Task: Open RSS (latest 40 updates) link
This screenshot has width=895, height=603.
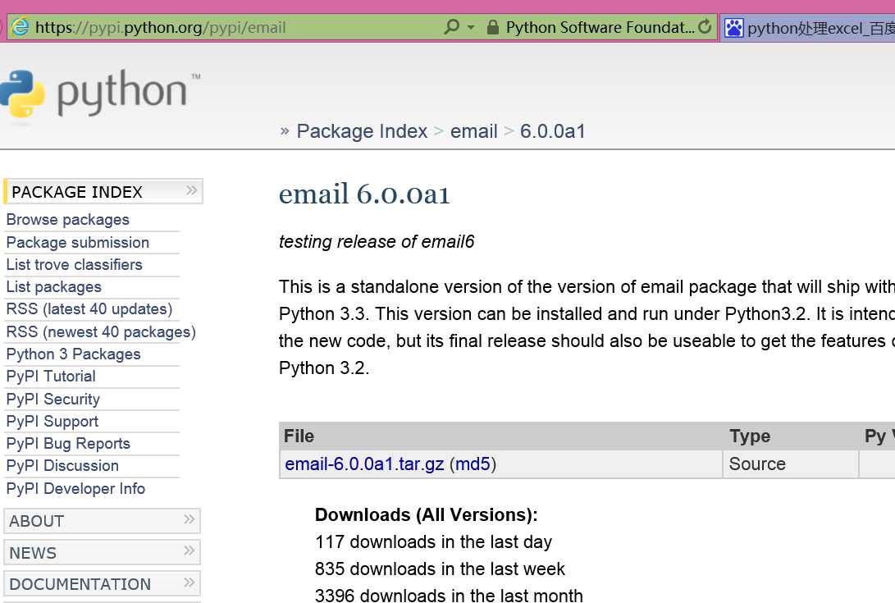Action: (x=89, y=309)
